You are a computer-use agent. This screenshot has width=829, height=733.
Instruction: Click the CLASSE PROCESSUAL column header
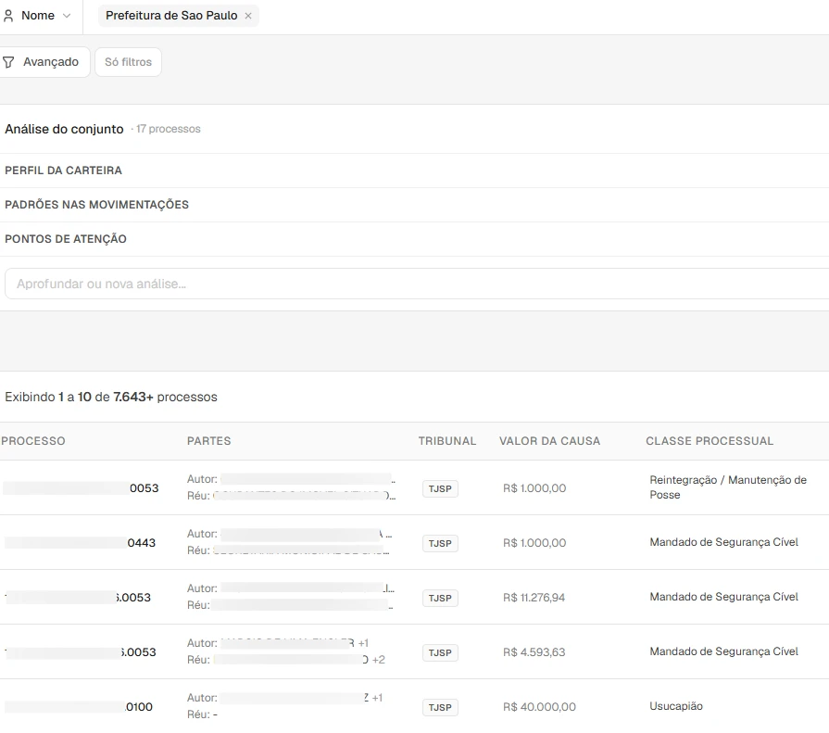pyautogui.click(x=710, y=441)
